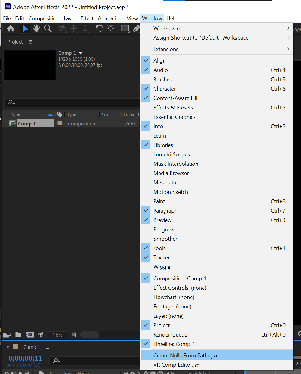This screenshot has height=374, width=301.
Task: Click the trash delete icon
Action: point(74,335)
